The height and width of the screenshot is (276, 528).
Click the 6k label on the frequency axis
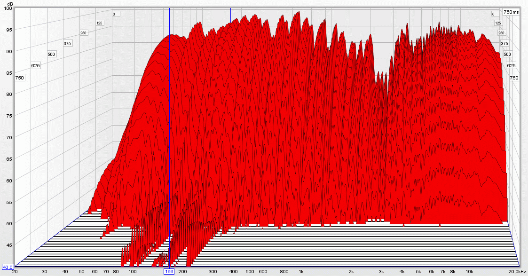431,272
